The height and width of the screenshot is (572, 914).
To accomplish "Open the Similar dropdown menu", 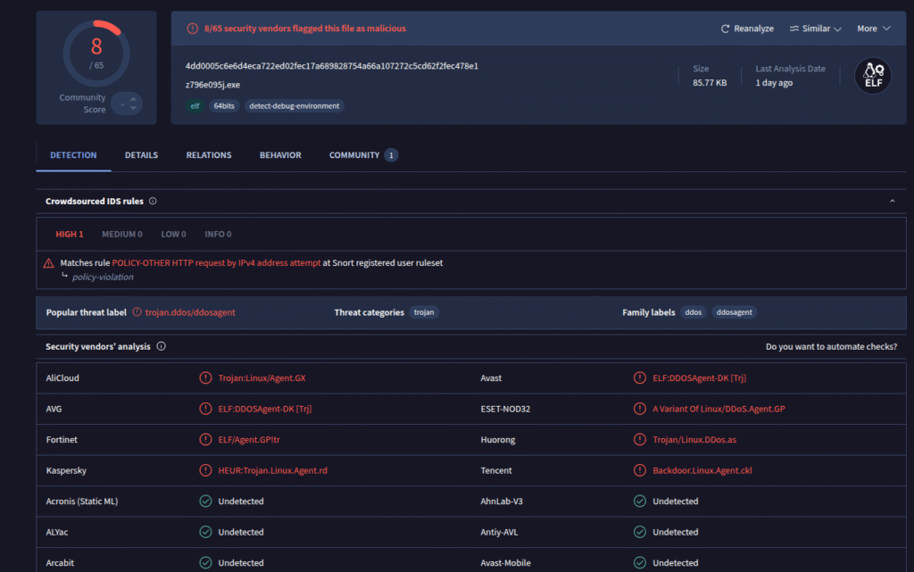I will 816,29.
